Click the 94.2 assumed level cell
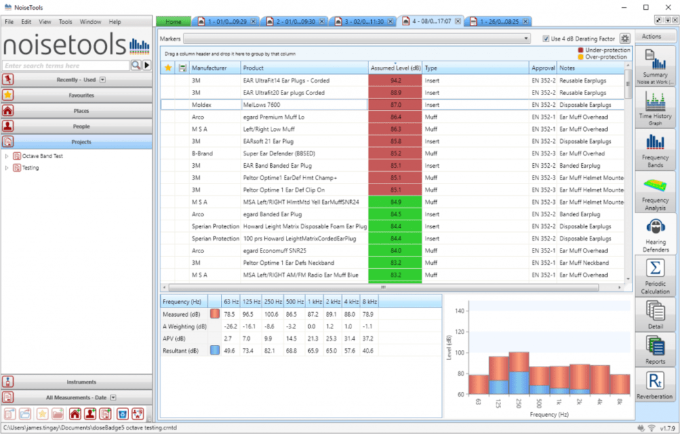Image resolution: width=680 pixels, height=434 pixels. (x=395, y=80)
